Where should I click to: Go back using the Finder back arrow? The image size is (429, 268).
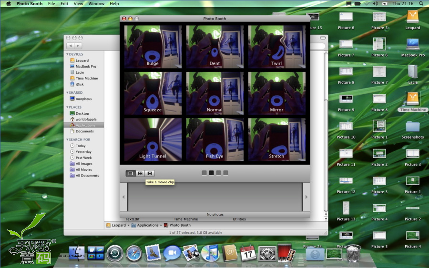pos(71,46)
